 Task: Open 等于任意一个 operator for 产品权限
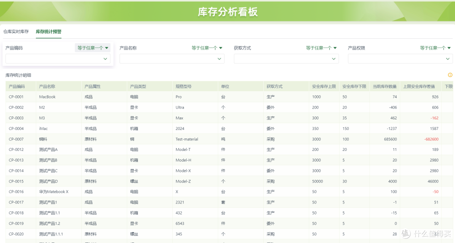click(435, 48)
